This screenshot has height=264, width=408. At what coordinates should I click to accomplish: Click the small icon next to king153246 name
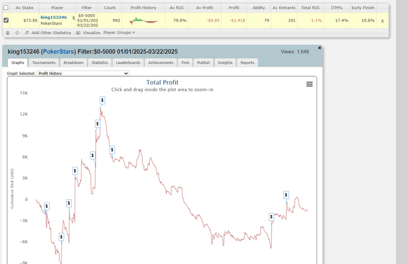73,18
